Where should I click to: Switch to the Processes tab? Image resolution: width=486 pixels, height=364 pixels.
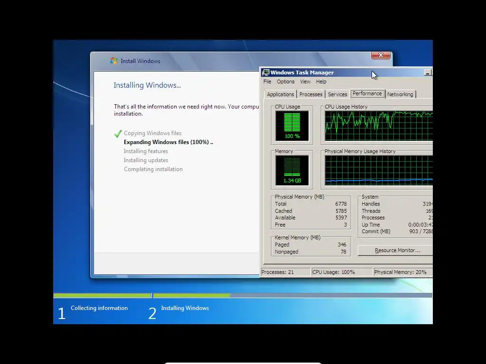(311, 94)
